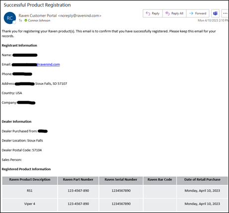Select the sender name Raven Customer Portal
The image size is (229, 213).
click(38, 15)
